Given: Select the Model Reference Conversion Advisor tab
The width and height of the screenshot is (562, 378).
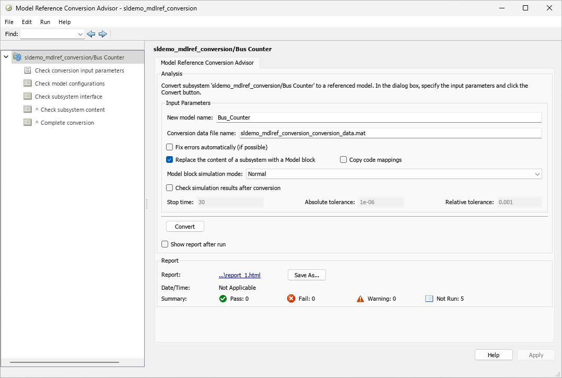Looking at the screenshot, I should click(207, 63).
